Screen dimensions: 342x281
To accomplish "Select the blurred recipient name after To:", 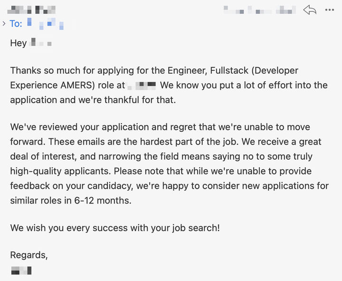I will (x=46, y=24).
